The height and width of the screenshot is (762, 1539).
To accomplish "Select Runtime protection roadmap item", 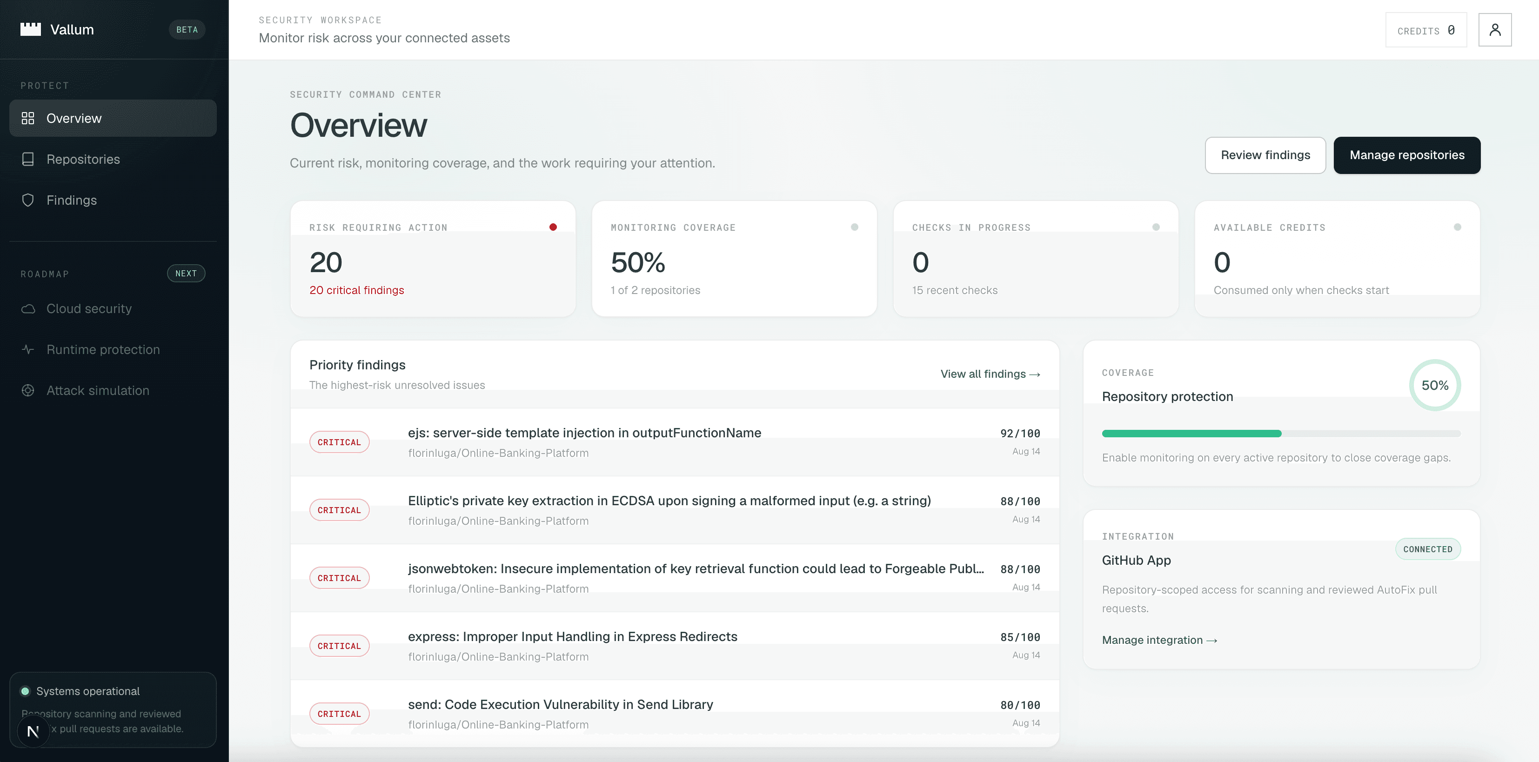I will pyautogui.click(x=113, y=349).
